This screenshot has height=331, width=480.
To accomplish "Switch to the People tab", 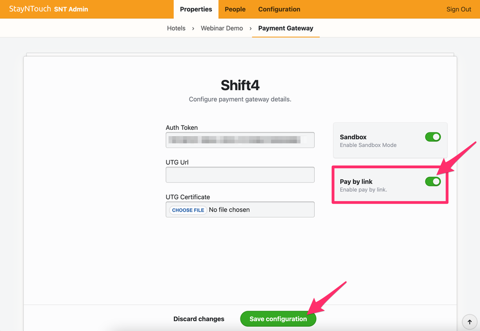I will coord(235,9).
